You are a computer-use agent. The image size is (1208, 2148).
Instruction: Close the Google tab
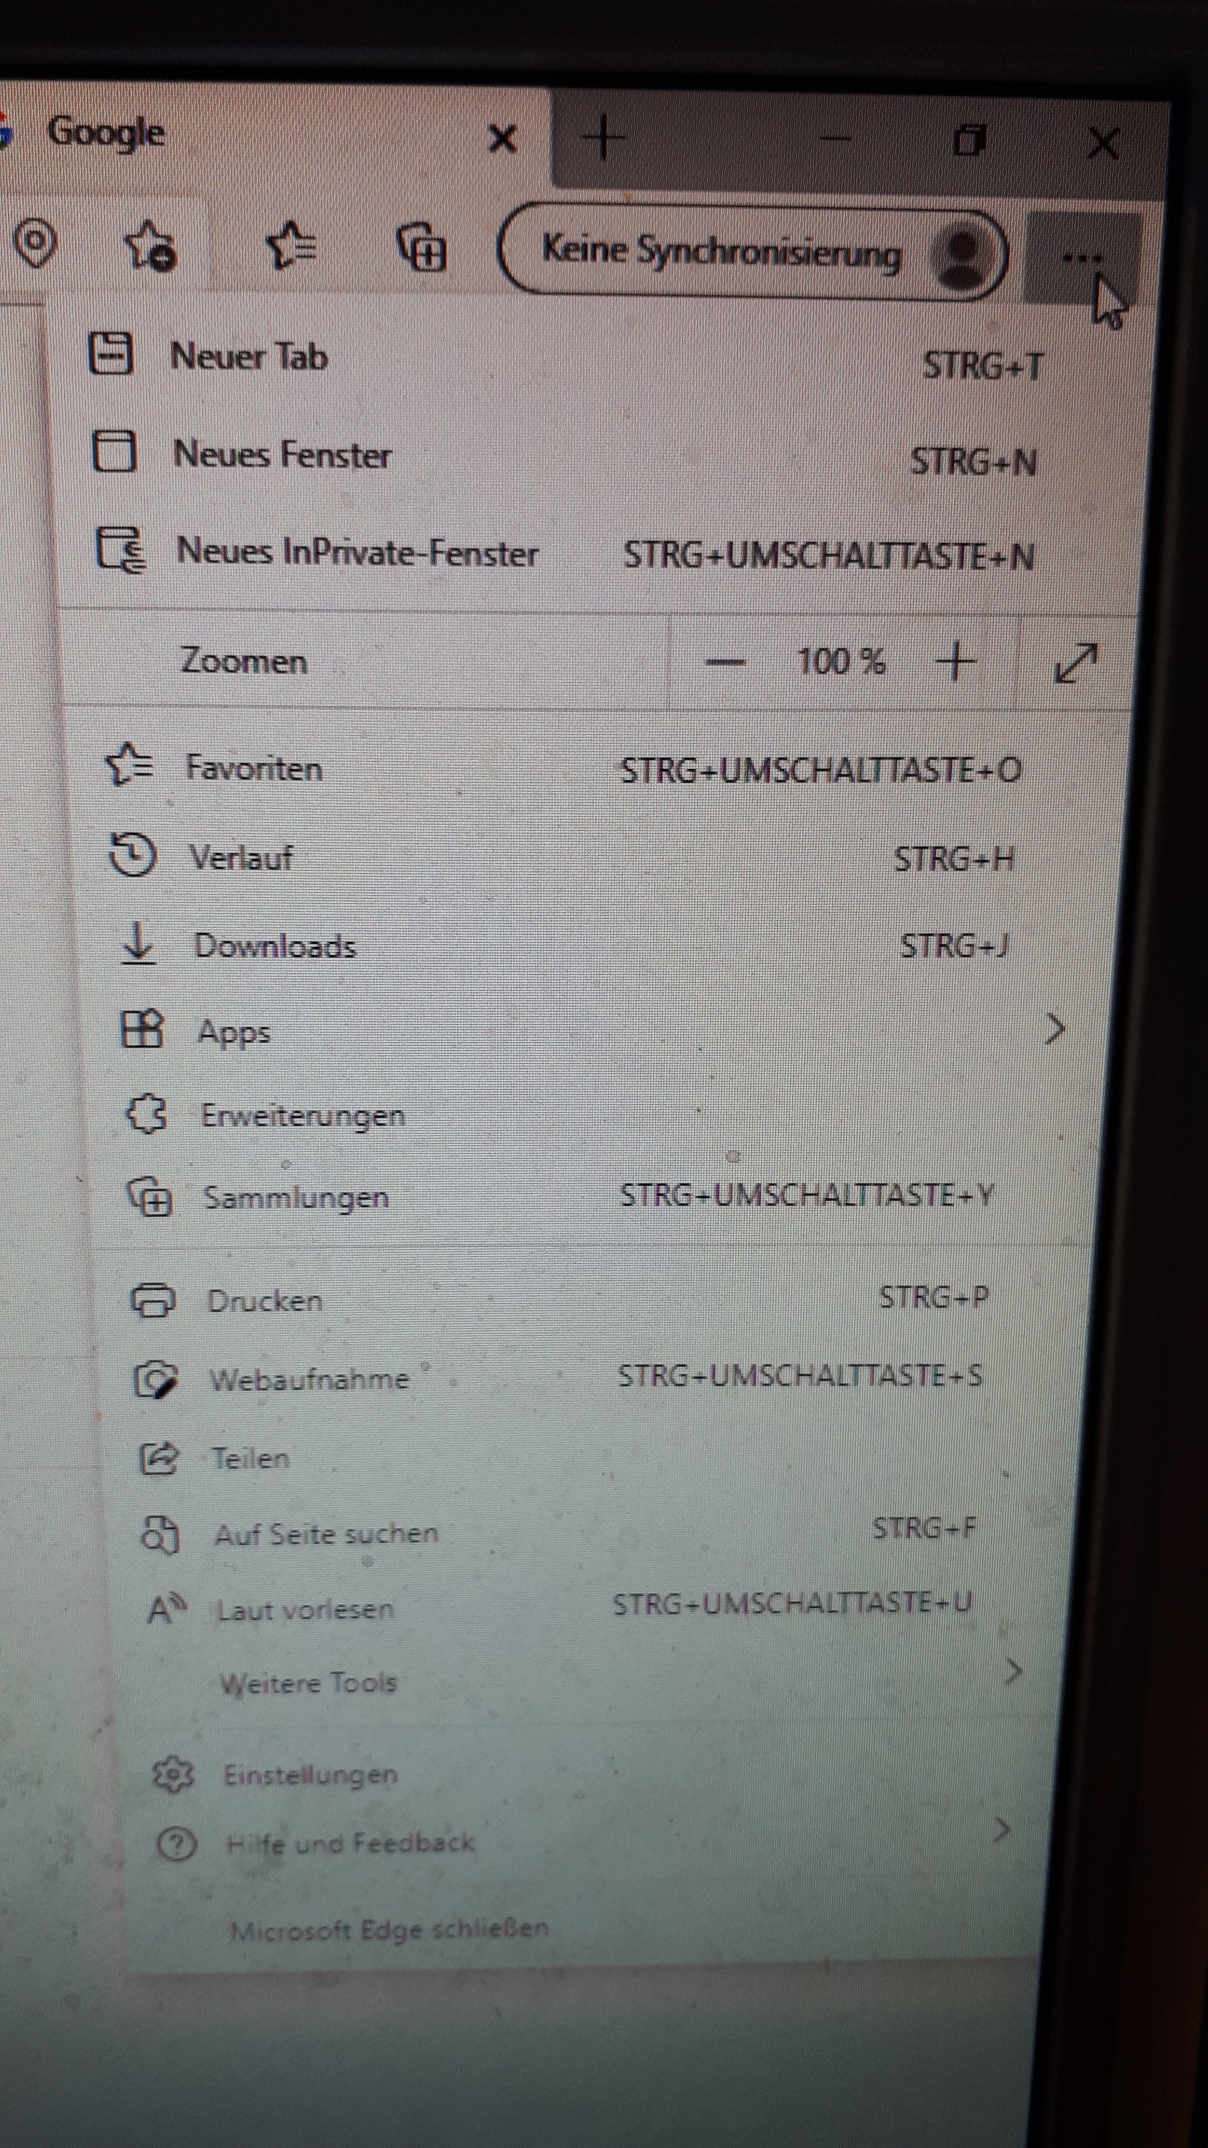[x=502, y=138]
